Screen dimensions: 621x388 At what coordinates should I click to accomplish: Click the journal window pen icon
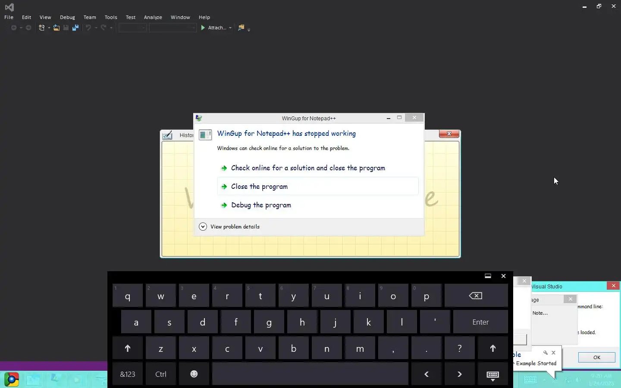click(167, 135)
